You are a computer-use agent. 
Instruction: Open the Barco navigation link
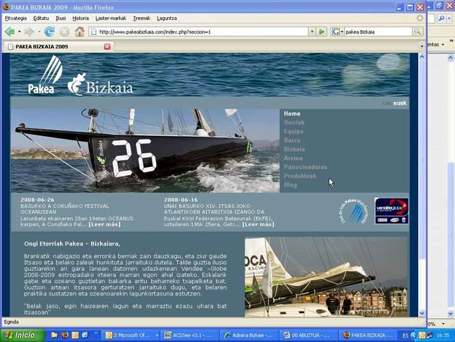coord(292,140)
